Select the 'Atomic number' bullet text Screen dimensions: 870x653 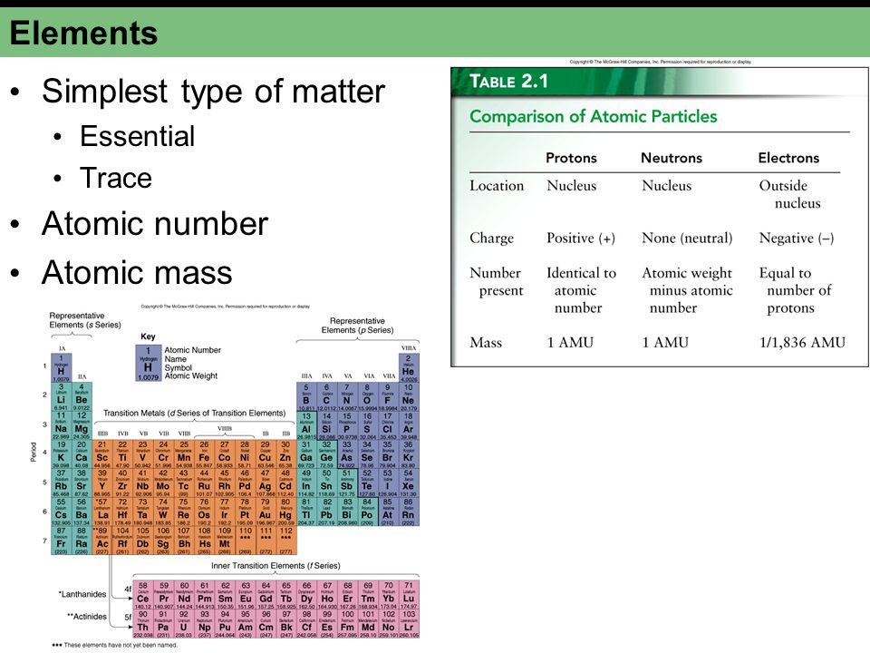pos(155,224)
